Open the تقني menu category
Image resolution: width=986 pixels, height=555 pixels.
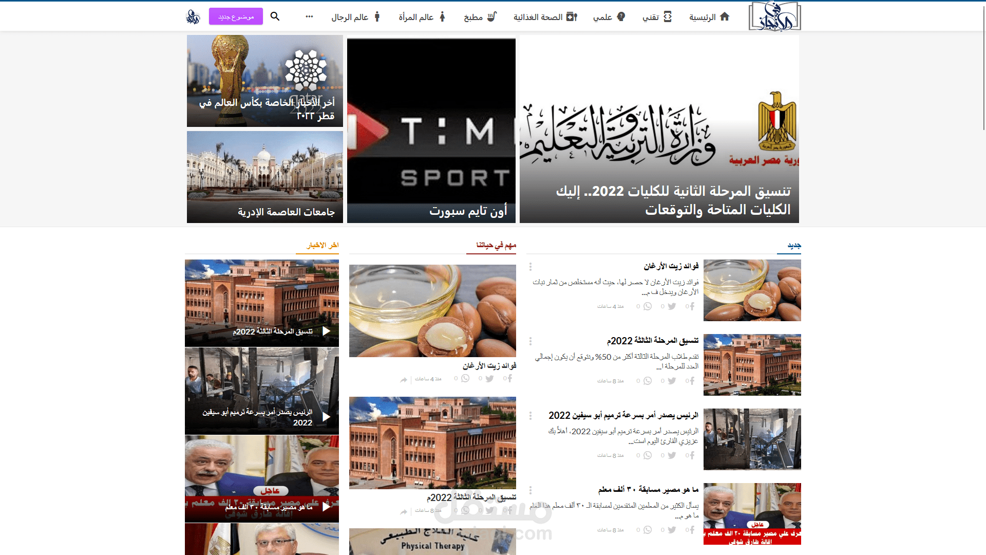tap(657, 17)
